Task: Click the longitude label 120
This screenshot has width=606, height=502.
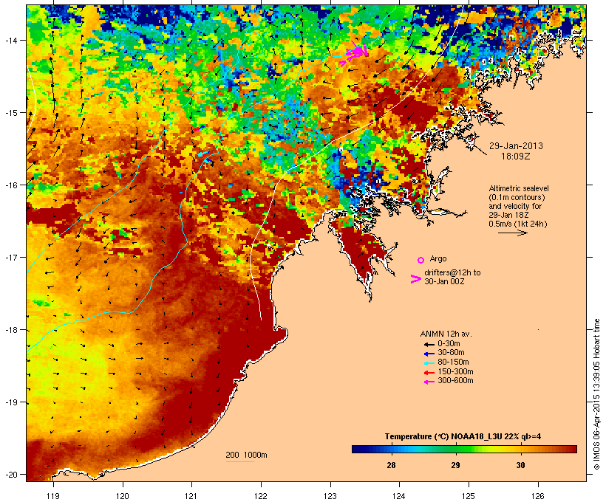Action: pyautogui.click(x=123, y=496)
